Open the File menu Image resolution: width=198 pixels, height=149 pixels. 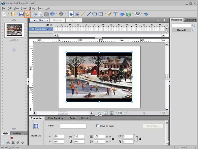pos(4,8)
